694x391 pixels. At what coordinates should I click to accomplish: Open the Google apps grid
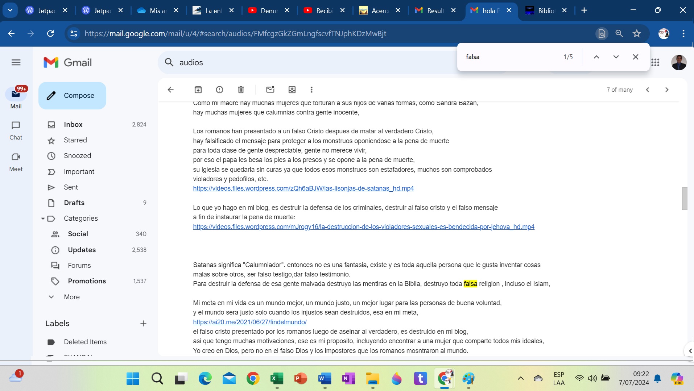coord(655,63)
